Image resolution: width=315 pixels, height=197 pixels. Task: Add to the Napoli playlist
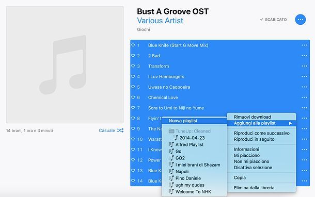tap(194, 172)
